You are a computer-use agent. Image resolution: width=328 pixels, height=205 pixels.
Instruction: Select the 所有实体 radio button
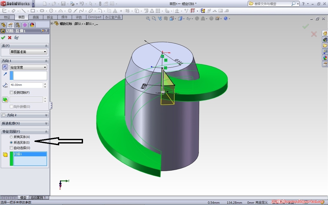11,137
